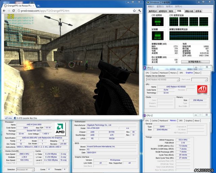Click the Multiplier 'x 29.0' value
The image size is (216, 173).
(x=24, y=157)
